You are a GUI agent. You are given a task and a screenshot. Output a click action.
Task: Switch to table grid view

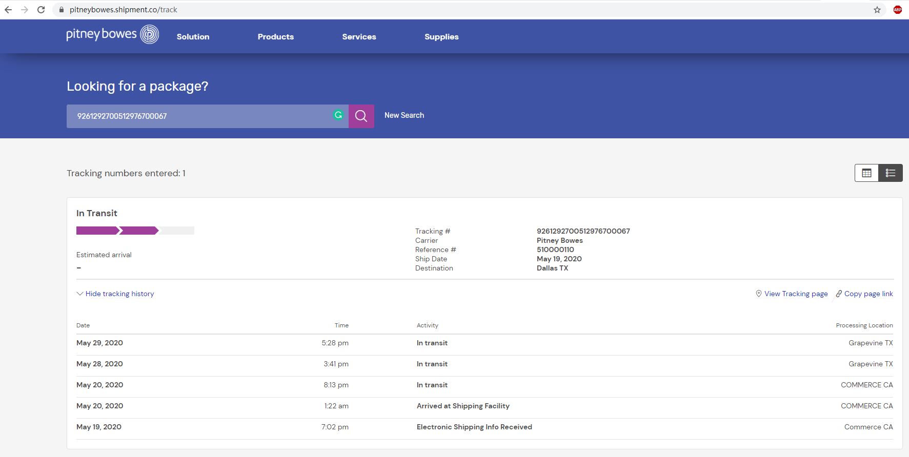coord(866,173)
